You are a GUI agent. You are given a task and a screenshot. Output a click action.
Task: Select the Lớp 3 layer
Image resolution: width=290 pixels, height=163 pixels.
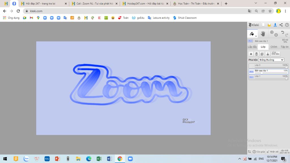click(268, 66)
